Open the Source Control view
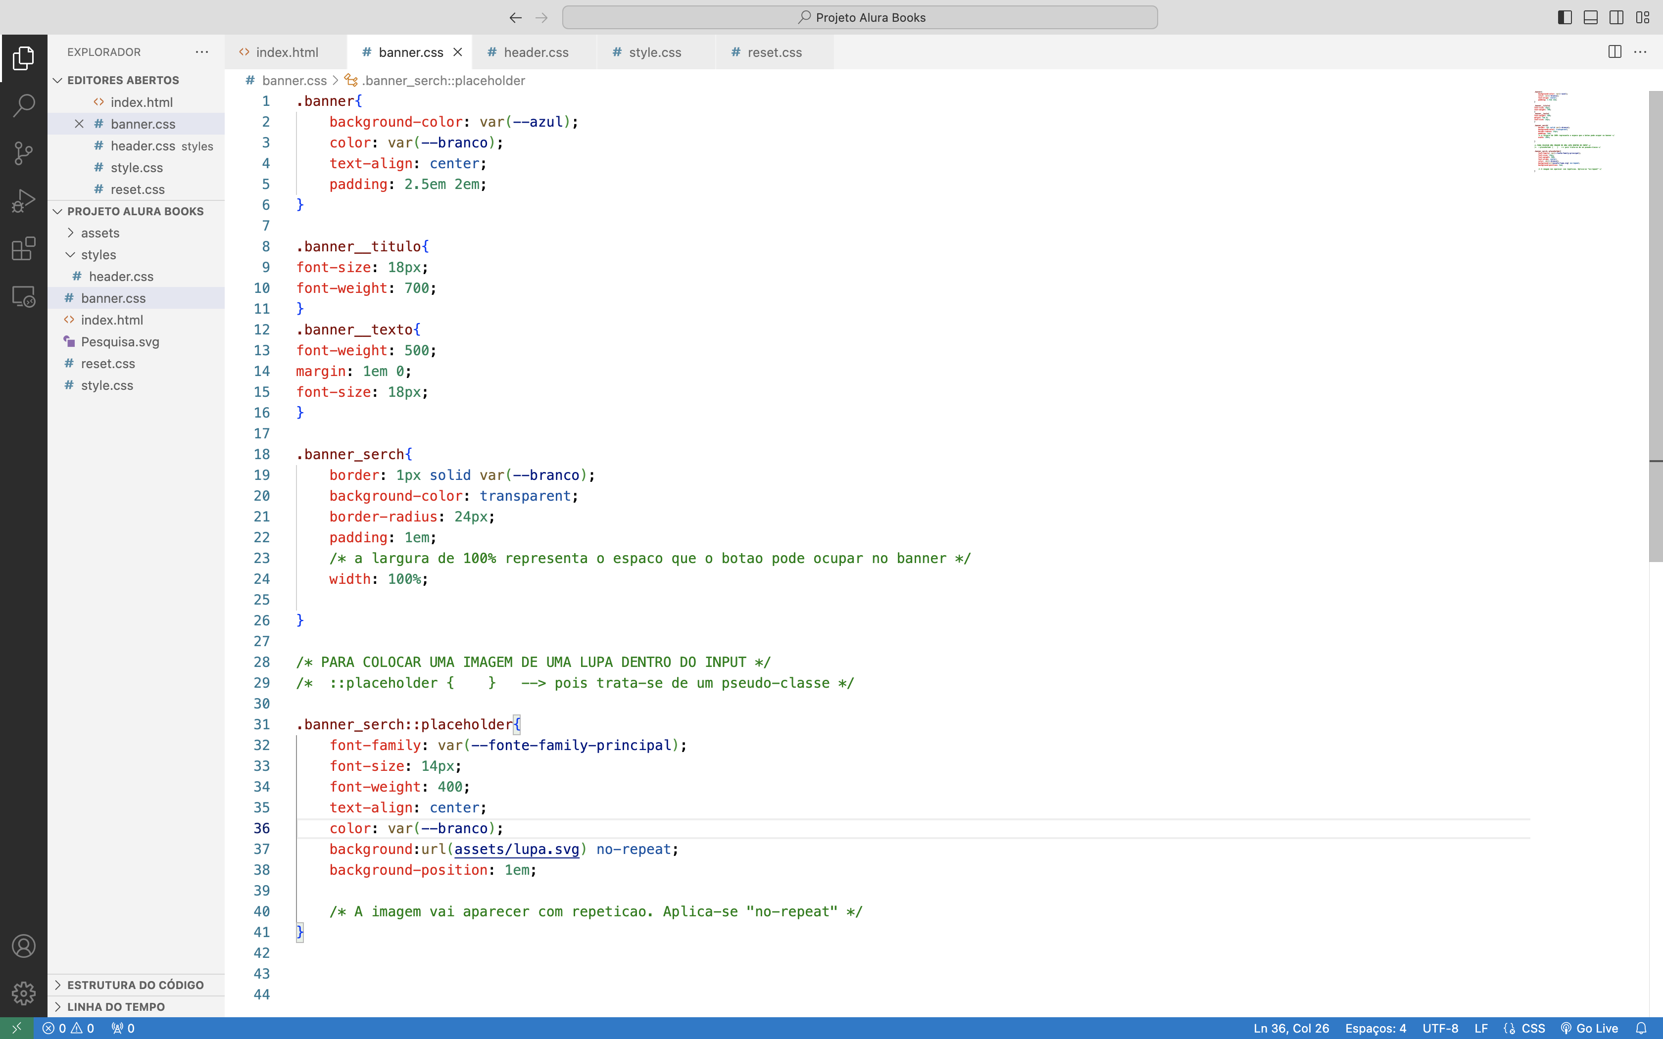This screenshot has height=1039, width=1663. [23, 153]
